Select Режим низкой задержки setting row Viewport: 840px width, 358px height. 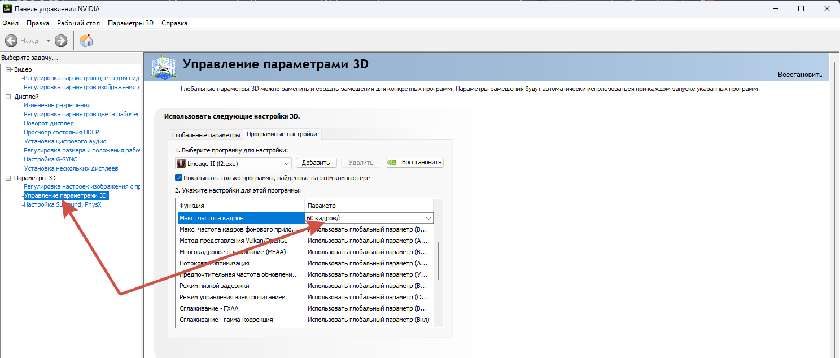214,286
